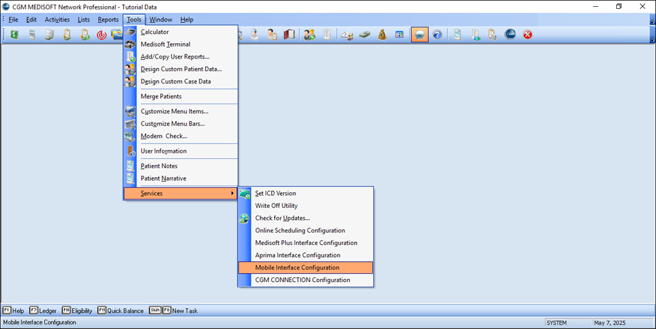The width and height of the screenshot is (656, 329).
Task: Click the Quick Ledger papers toolbar icon
Action: 347,35
